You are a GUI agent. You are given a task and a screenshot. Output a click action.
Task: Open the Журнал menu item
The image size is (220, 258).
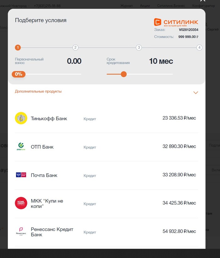[127, 6]
